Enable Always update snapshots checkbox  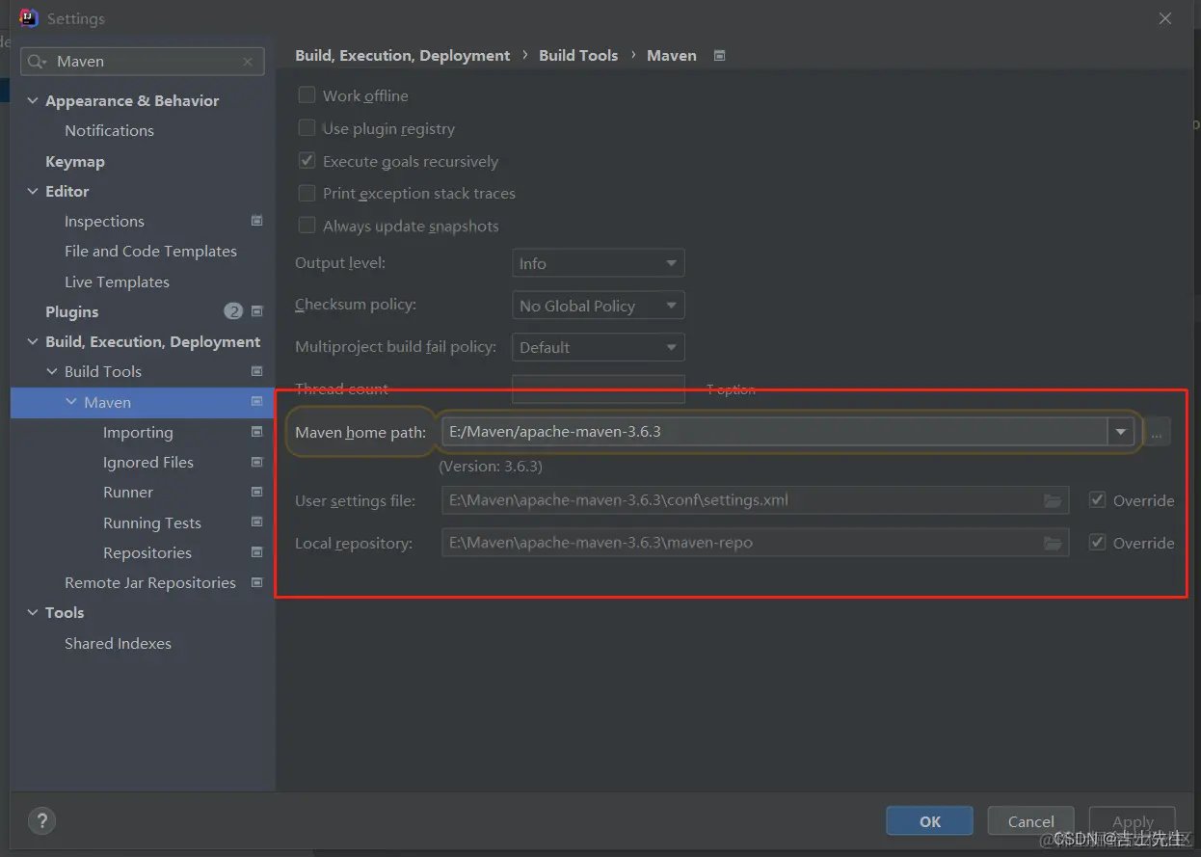pos(307,226)
